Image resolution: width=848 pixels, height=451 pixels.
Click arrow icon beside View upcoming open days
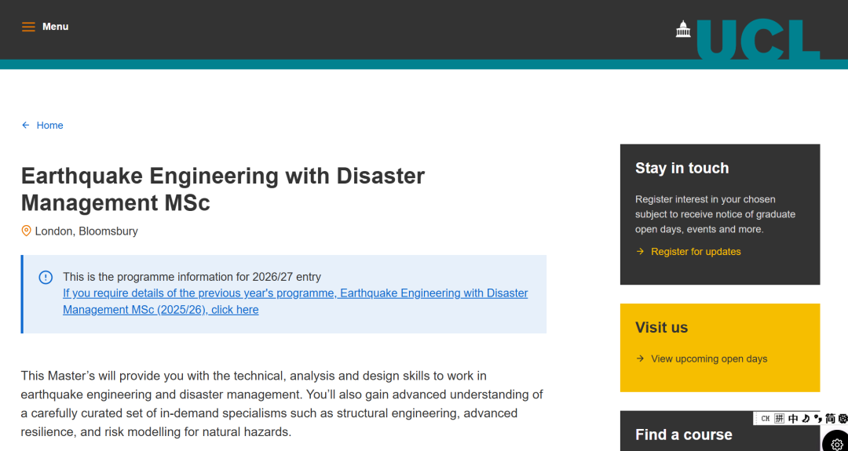coord(640,359)
